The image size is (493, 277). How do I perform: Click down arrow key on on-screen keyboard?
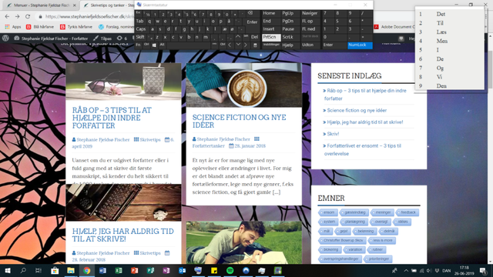tap(238, 45)
